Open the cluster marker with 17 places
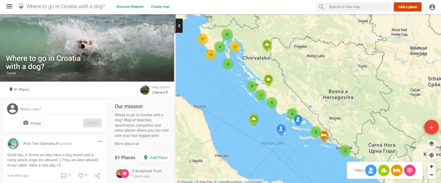This screenshot has height=183, width=441. (202, 39)
